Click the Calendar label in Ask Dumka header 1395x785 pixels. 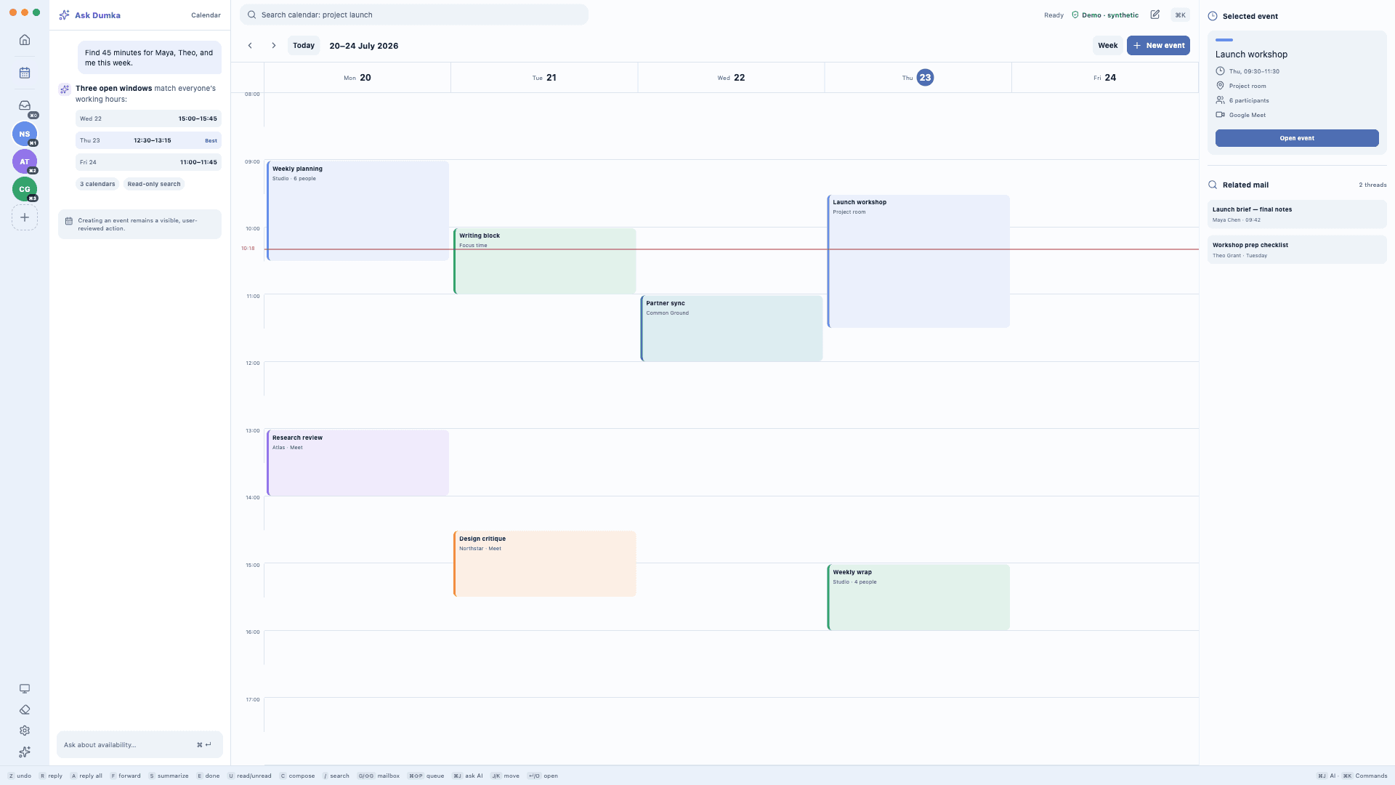coord(206,15)
